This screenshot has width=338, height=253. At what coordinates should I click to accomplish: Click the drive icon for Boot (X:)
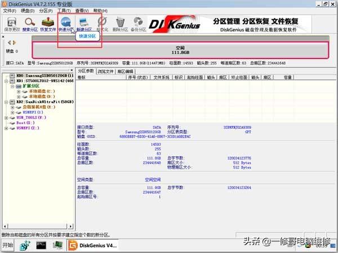tap(12, 123)
